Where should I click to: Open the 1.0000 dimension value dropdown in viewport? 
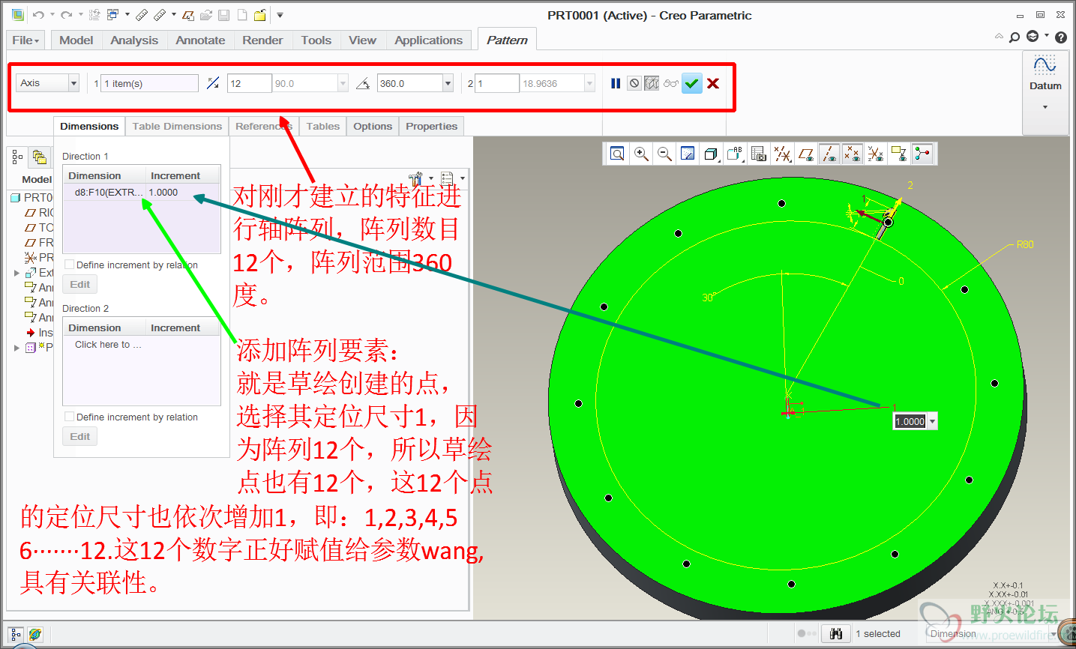tap(933, 422)
